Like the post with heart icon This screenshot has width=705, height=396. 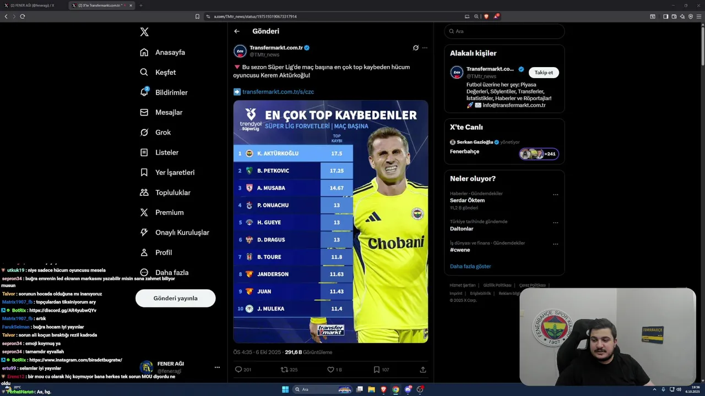point(330,370)
